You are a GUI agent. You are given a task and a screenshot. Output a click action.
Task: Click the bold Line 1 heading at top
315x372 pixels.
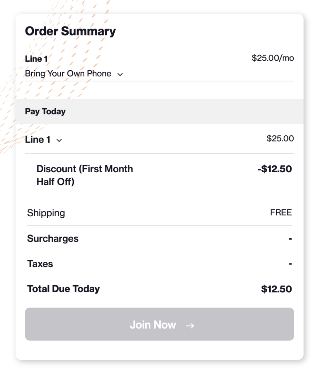[x=36, y=59]
